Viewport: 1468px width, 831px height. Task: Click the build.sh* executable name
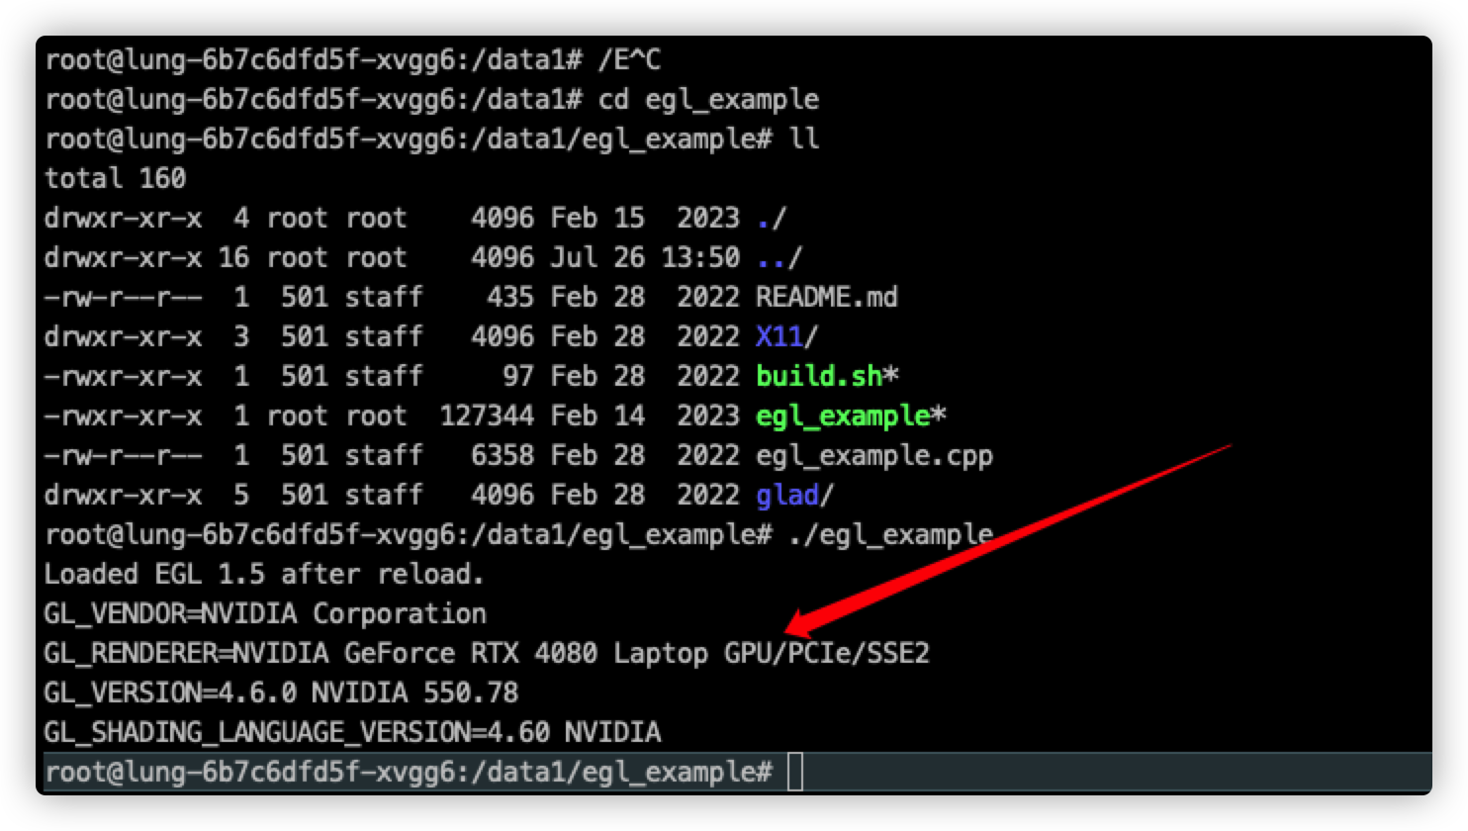coord(827,376)
